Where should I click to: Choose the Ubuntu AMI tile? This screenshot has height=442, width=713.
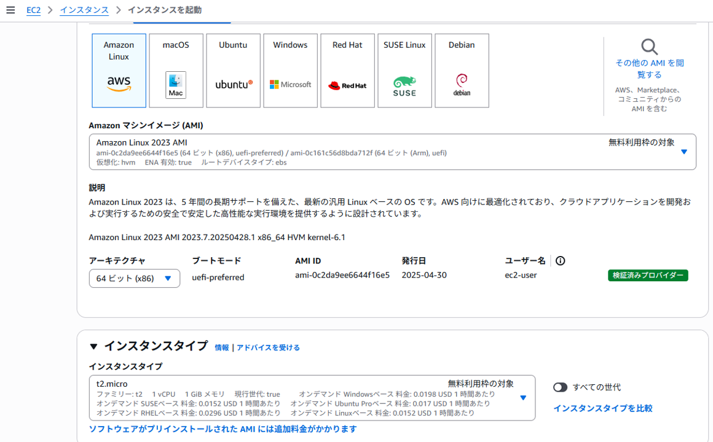(x=234, y=71)
